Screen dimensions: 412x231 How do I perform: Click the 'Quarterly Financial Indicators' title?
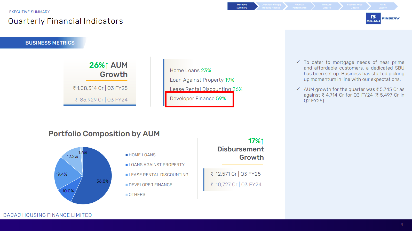[66, 21]
